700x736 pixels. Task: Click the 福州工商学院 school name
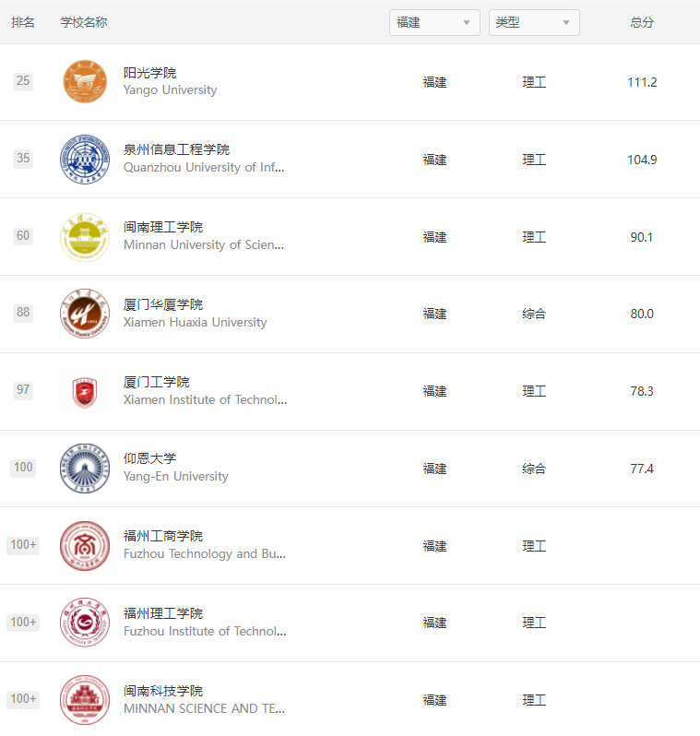tap(163, 536)
